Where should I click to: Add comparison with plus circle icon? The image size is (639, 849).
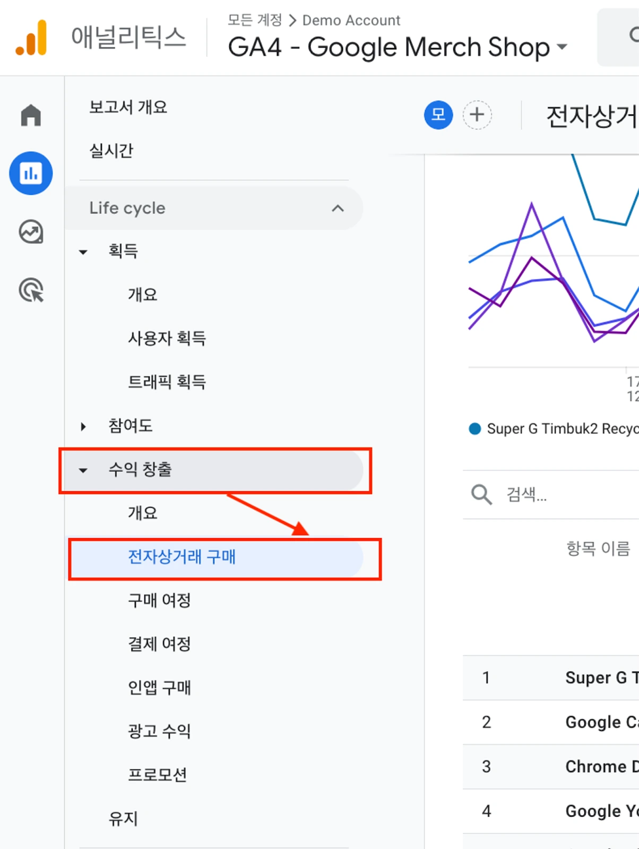[x=477, y=115]
